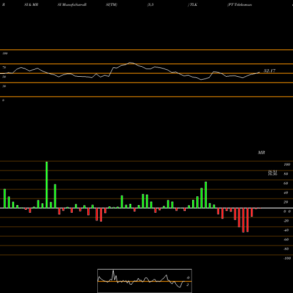
Task: Click the 70 level label on RSI axis
Action: 4,67
